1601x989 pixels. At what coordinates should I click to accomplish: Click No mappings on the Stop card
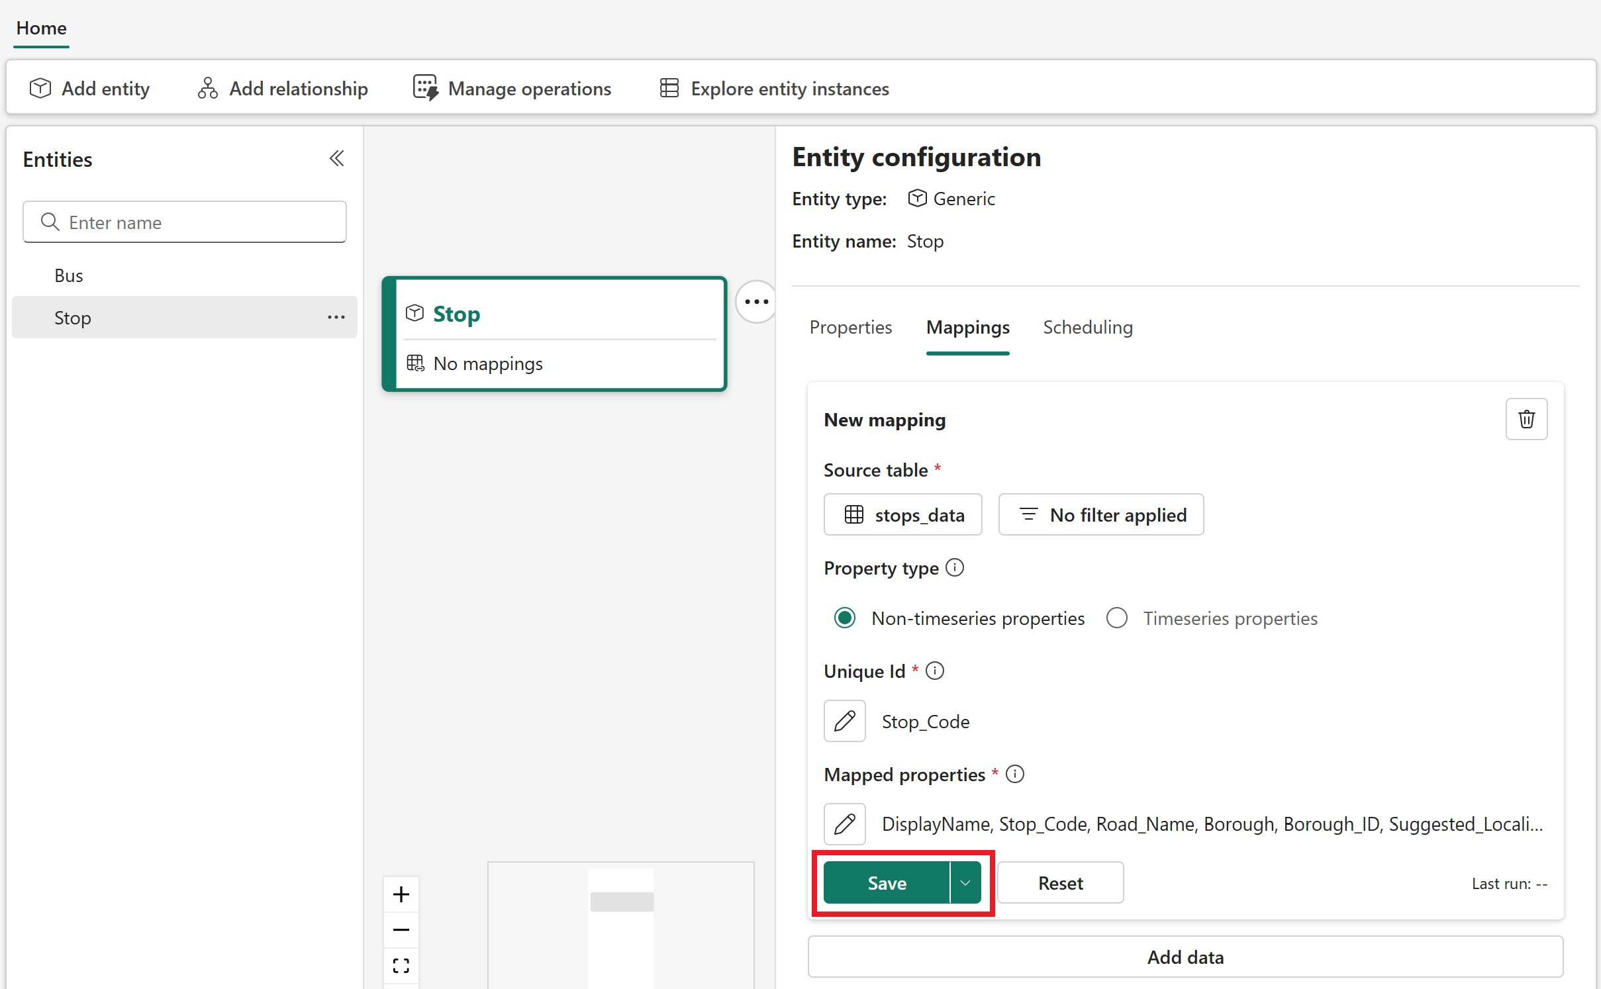pos(487,363)
